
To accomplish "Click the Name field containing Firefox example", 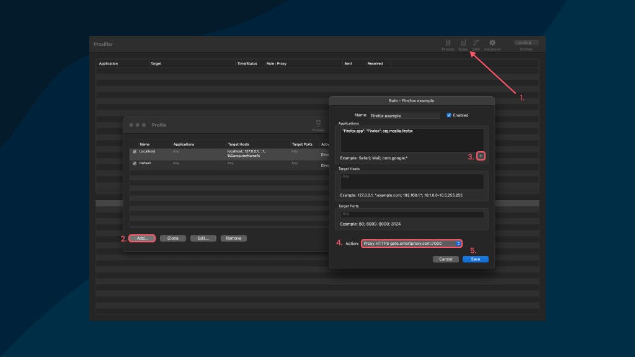I will click(404, 116).
